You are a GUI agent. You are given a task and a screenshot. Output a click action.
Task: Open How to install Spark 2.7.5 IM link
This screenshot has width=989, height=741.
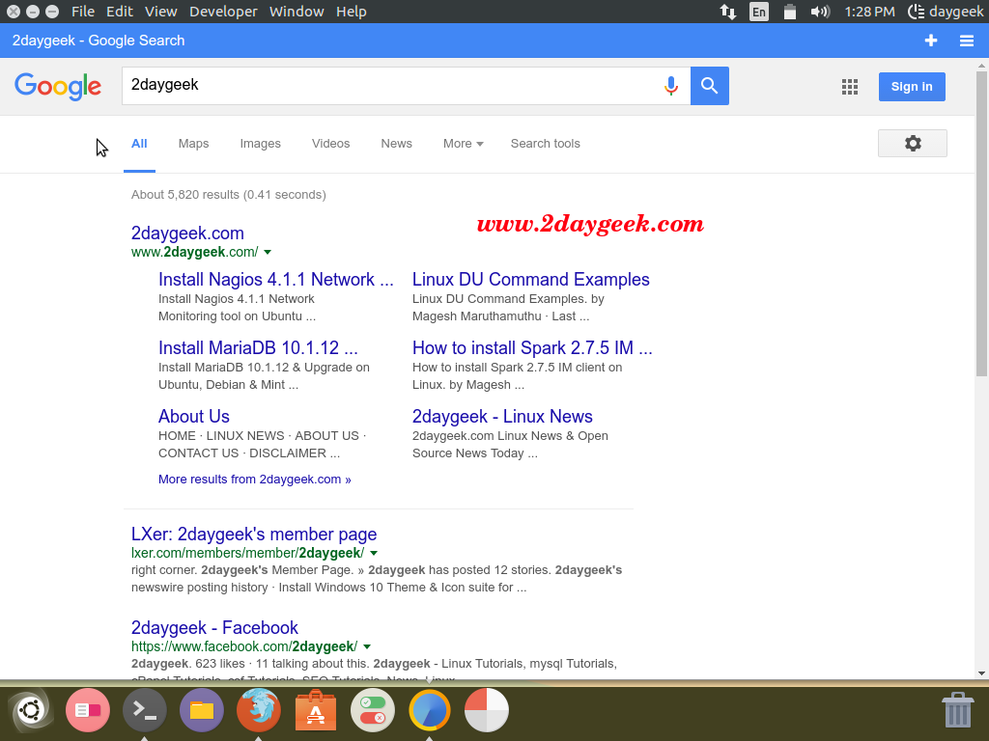(x=532, y=347)
